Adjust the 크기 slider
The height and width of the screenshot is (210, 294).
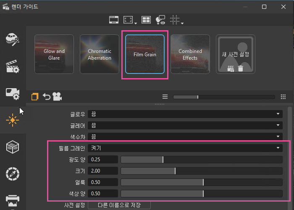202,171
